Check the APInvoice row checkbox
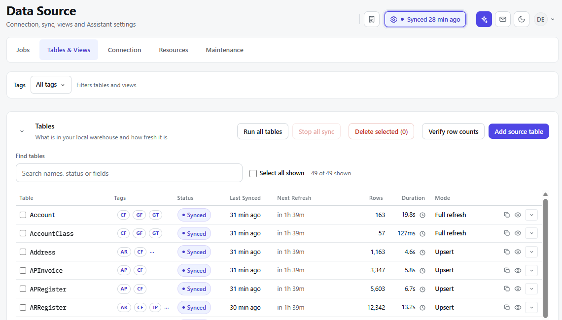The height and width of the screenshot is (320, 562). pyautogui.click(x=23, y=270)
